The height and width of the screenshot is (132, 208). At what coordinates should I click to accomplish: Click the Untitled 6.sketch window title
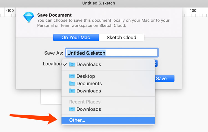(x=98, y=3)
